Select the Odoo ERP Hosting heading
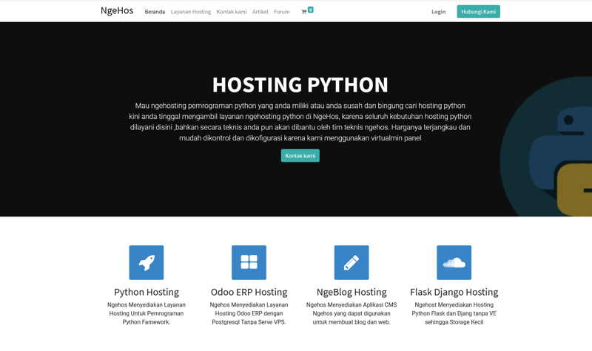The width and height of the screenshot is (592, 351). coord(249,292)
